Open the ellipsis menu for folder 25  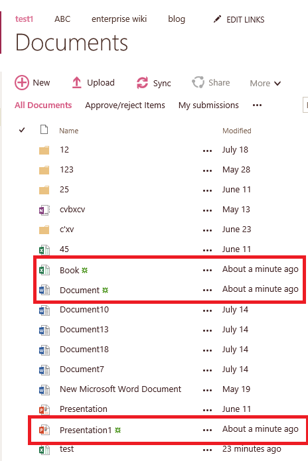(x=207, y=191)
